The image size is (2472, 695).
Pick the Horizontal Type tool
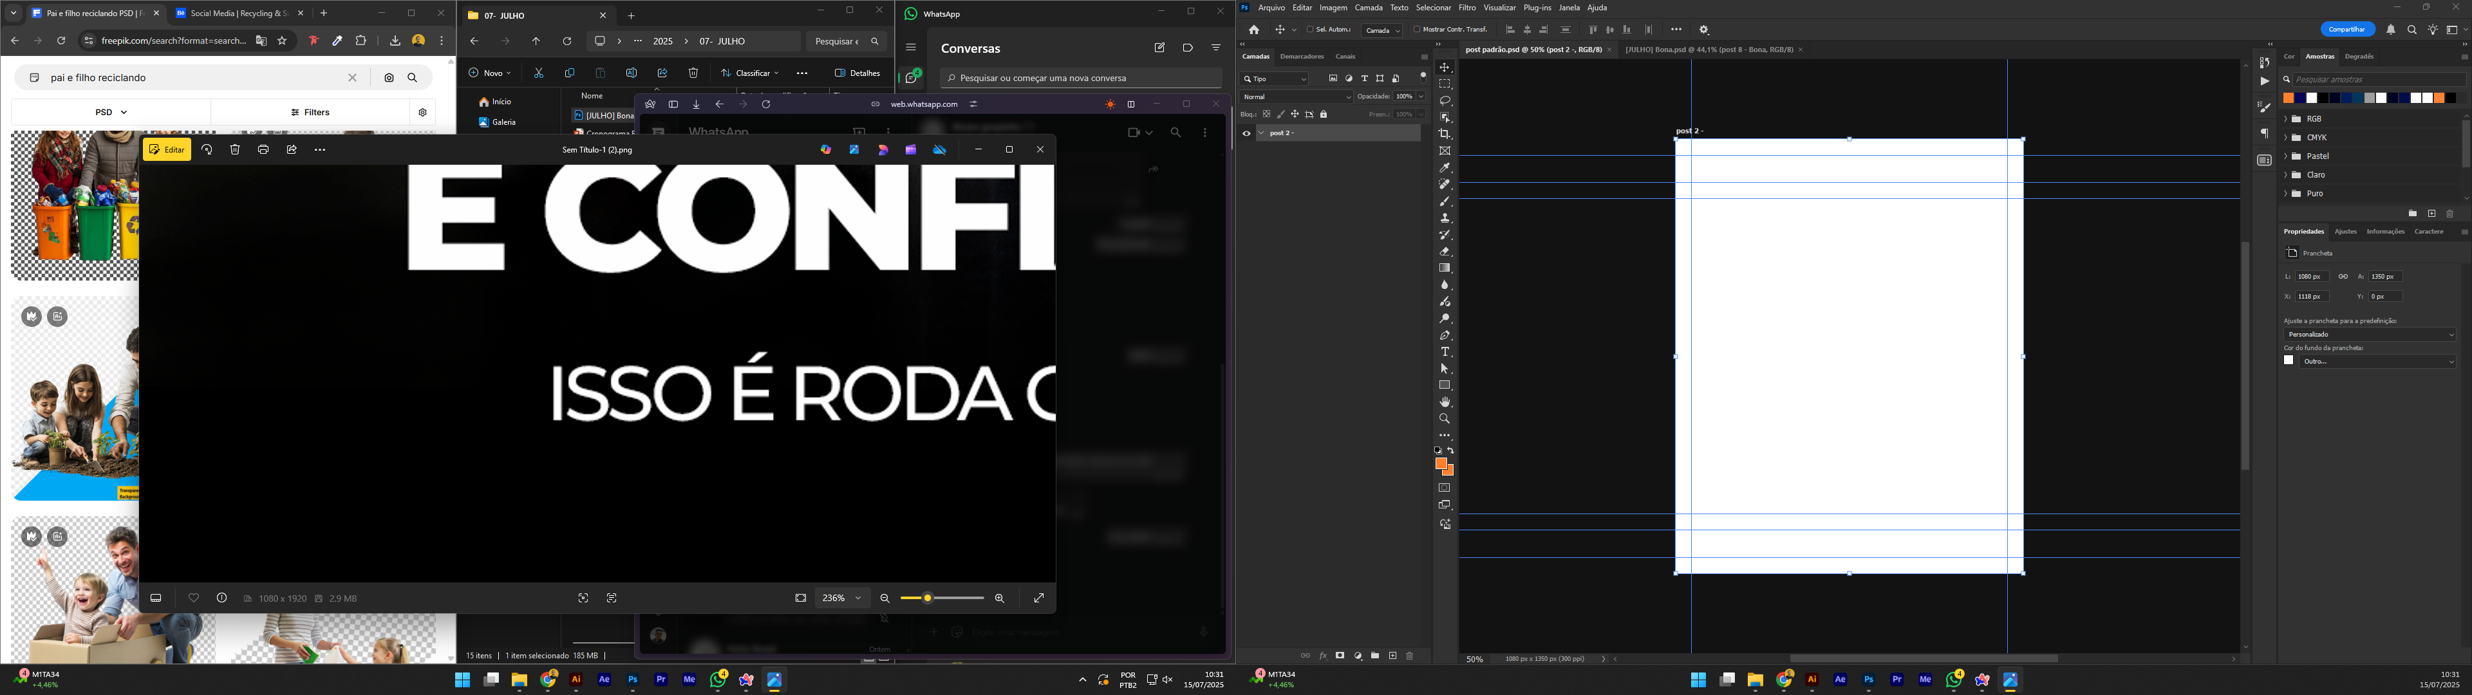tap(1445, 352)
